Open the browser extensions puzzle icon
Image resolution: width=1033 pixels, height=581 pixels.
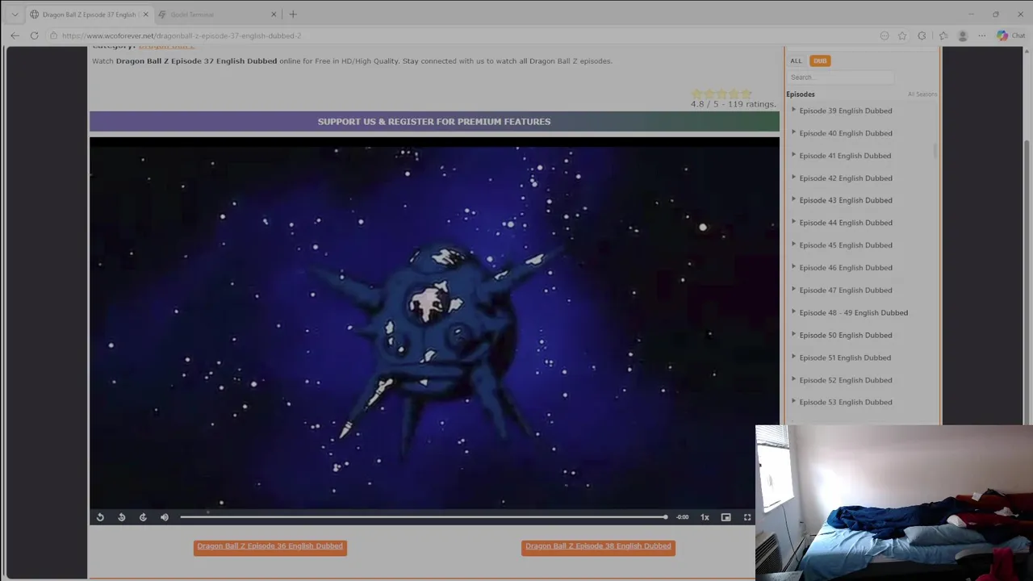coord(922,36)
